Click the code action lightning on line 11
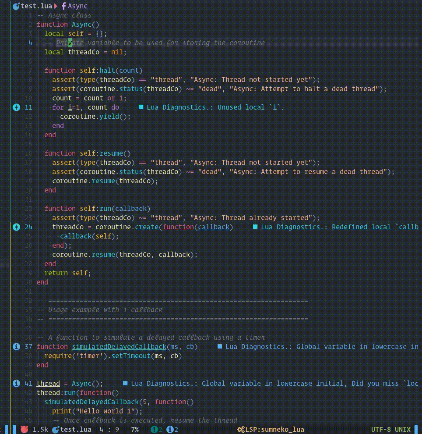 [16, 107]
